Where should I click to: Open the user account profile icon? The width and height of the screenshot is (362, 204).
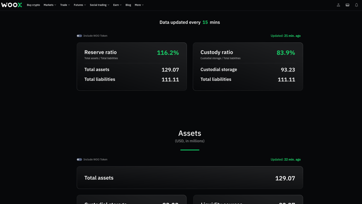click(338, 5)
